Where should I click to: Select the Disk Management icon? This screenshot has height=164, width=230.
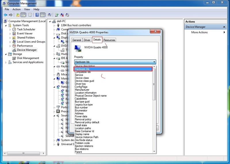pos(14,58)
